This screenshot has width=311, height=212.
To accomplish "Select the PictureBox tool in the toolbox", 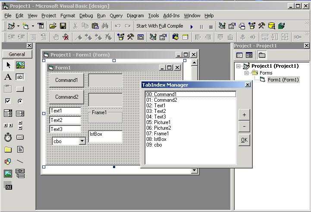I will click(x=20, y=65).
